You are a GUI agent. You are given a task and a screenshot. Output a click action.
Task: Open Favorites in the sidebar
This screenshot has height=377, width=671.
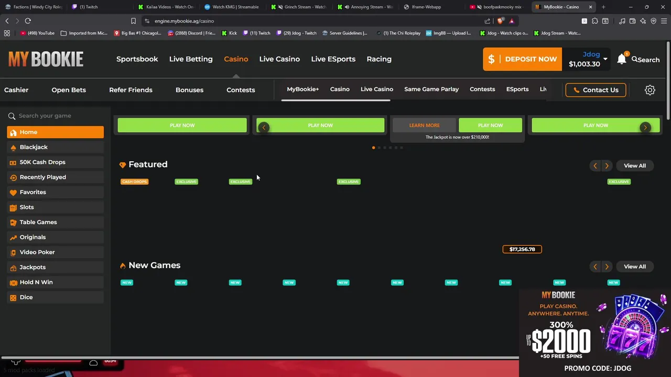click(x=55, y=192)
